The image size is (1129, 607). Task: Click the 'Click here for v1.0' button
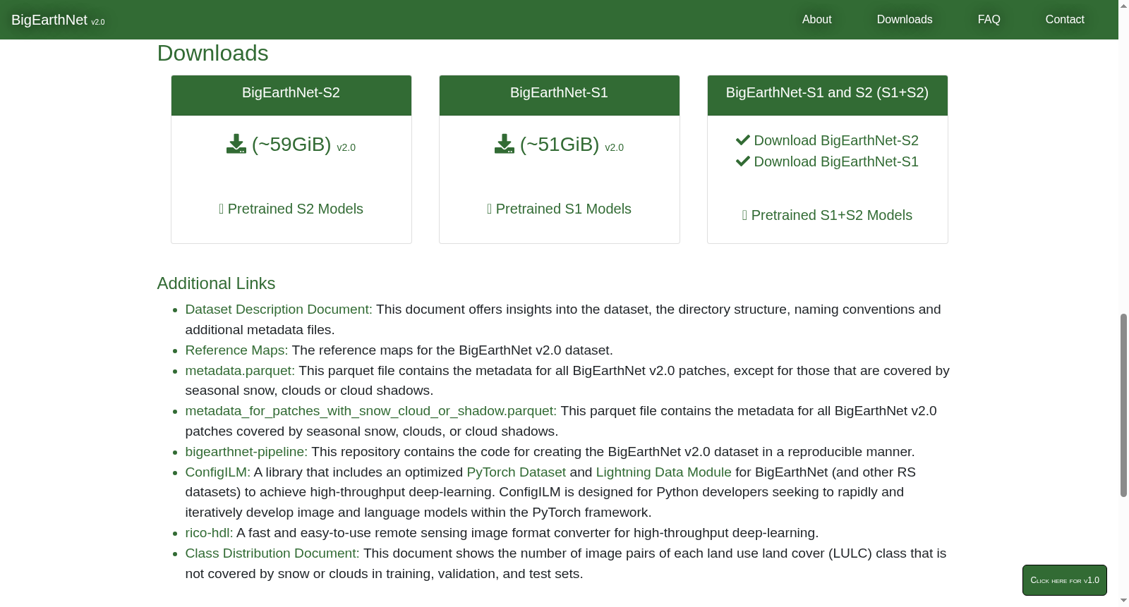click(1065, 580)
